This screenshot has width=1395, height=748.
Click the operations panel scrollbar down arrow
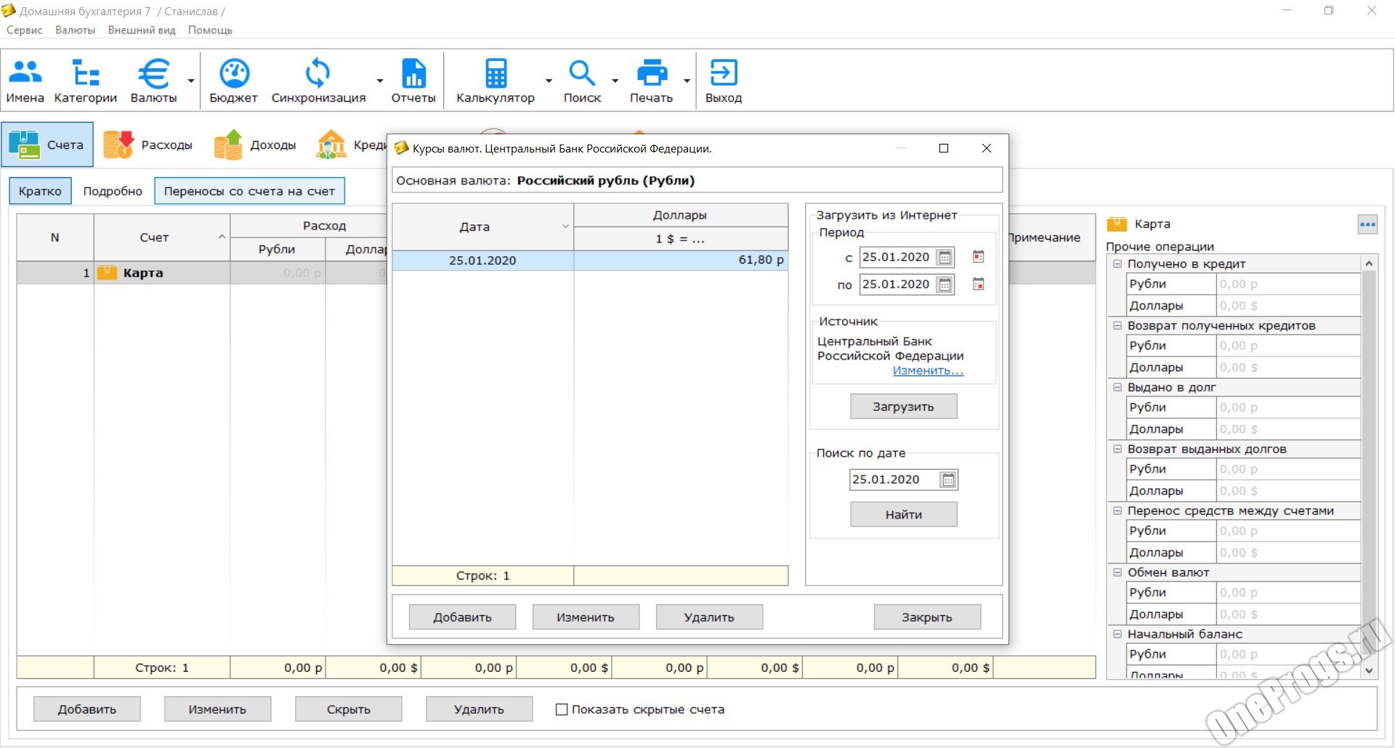(x=1369, y=670)
